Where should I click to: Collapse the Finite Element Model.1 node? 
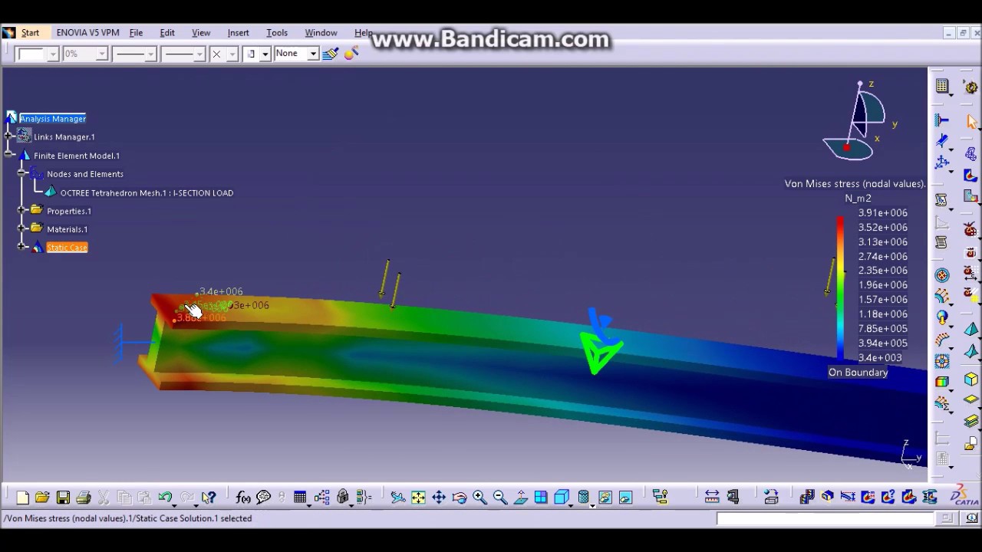click(9, 155)
